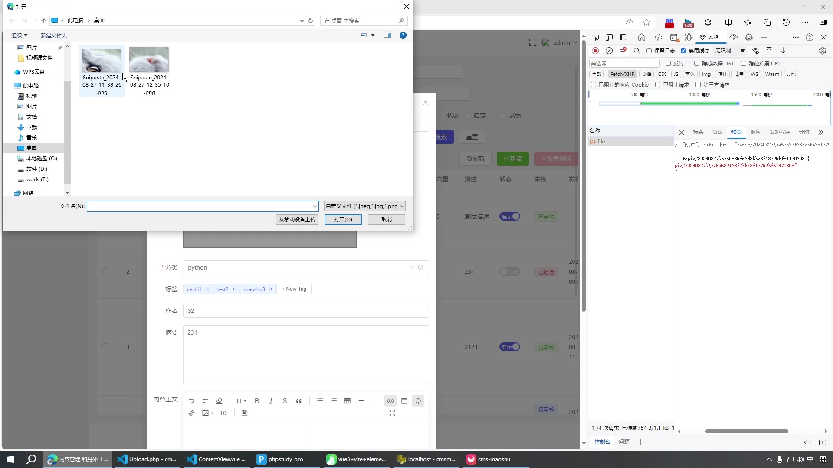
Task: Insert horizontal rule in content editor
Action: click(x=361, y=401)
